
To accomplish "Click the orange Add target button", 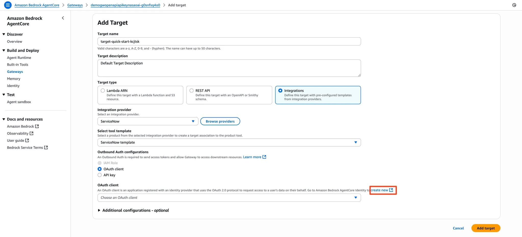I will [x=486, y=228].
